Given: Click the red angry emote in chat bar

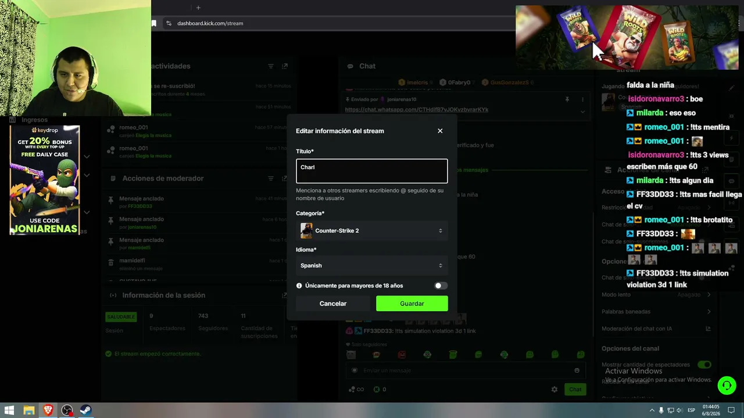Looking at the screenshot, I should pyautogui.click(x=402, y=355).
